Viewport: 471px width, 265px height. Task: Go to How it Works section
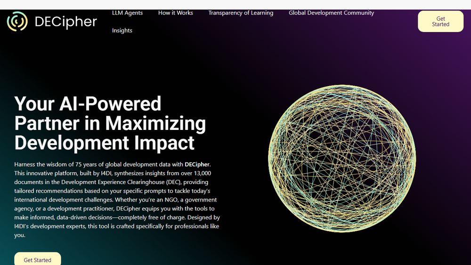coord(175,13)
